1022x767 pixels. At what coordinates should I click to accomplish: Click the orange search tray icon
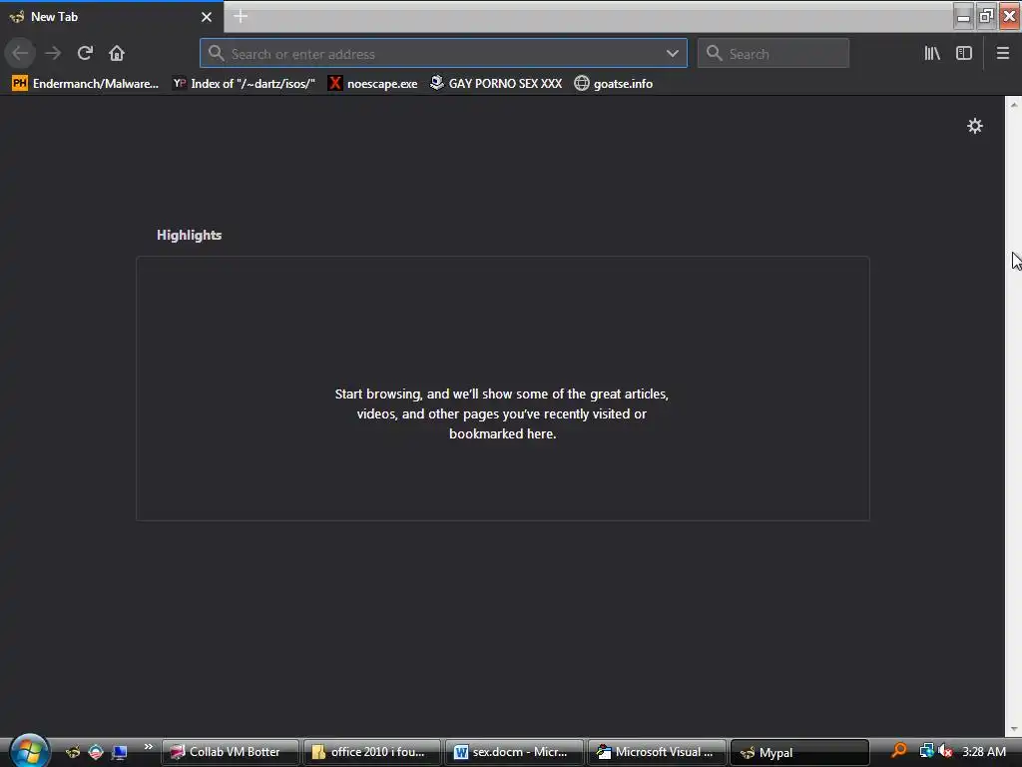[x=899, y=751]
